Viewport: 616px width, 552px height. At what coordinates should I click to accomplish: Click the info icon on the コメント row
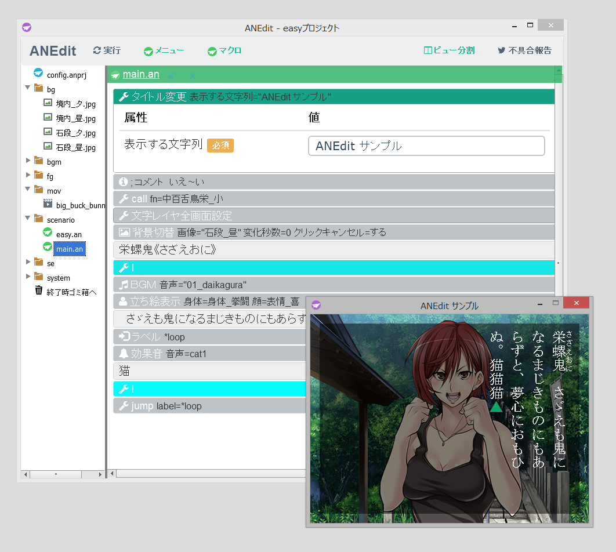coord(124,181)
